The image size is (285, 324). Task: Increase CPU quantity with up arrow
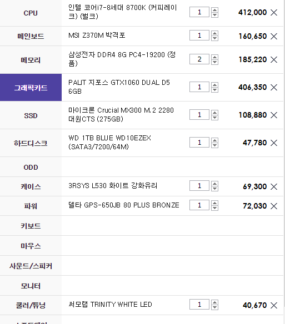[x=214, y=10]
